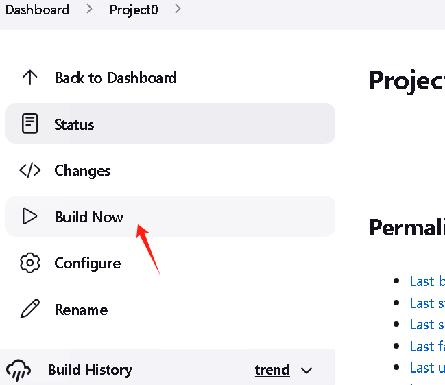Start a build with Build Now
This screenshot has width=445, height=385.
click(170, 216)
